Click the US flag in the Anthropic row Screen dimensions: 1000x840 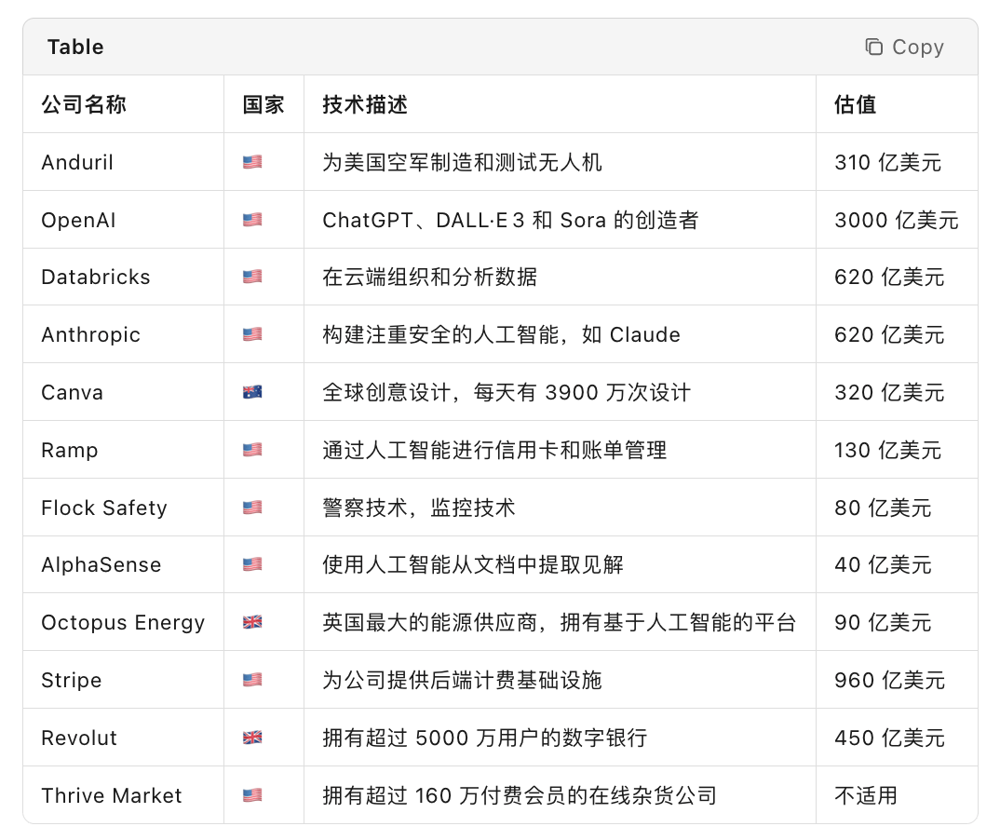point(252,334)
